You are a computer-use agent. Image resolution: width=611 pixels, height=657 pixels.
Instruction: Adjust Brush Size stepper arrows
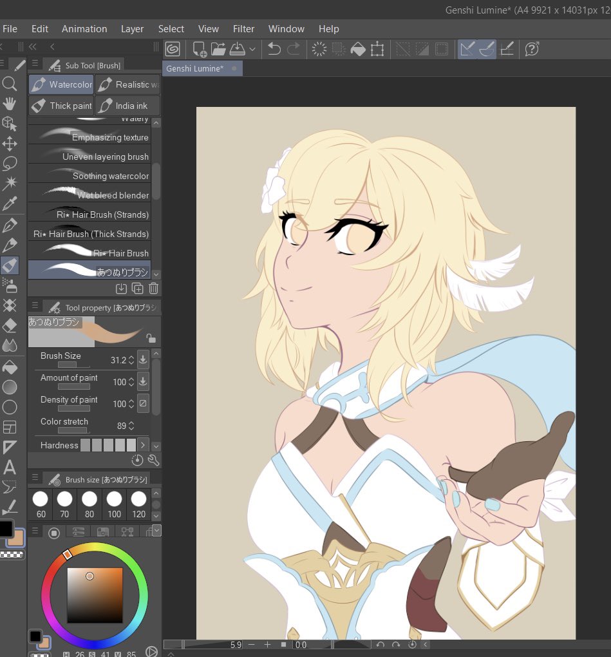[131, 360]
